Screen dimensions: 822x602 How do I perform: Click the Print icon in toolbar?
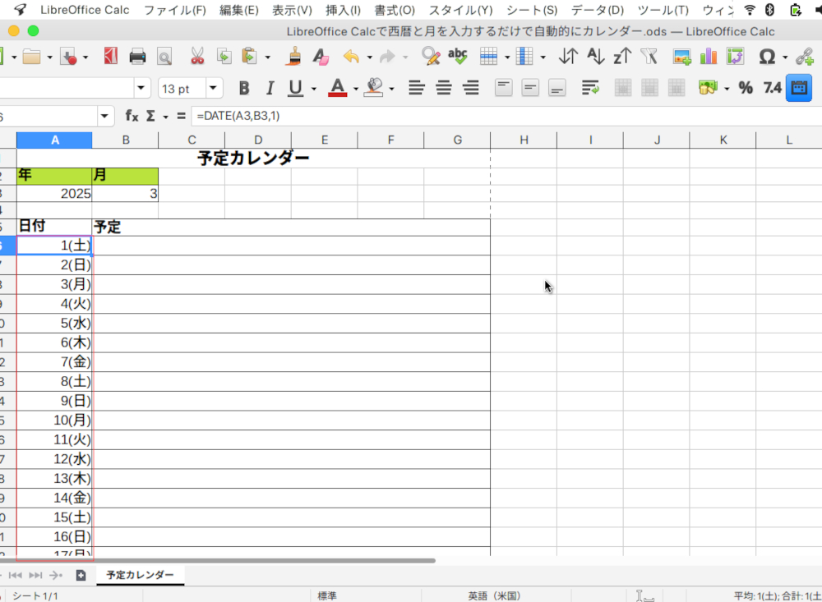137,57
